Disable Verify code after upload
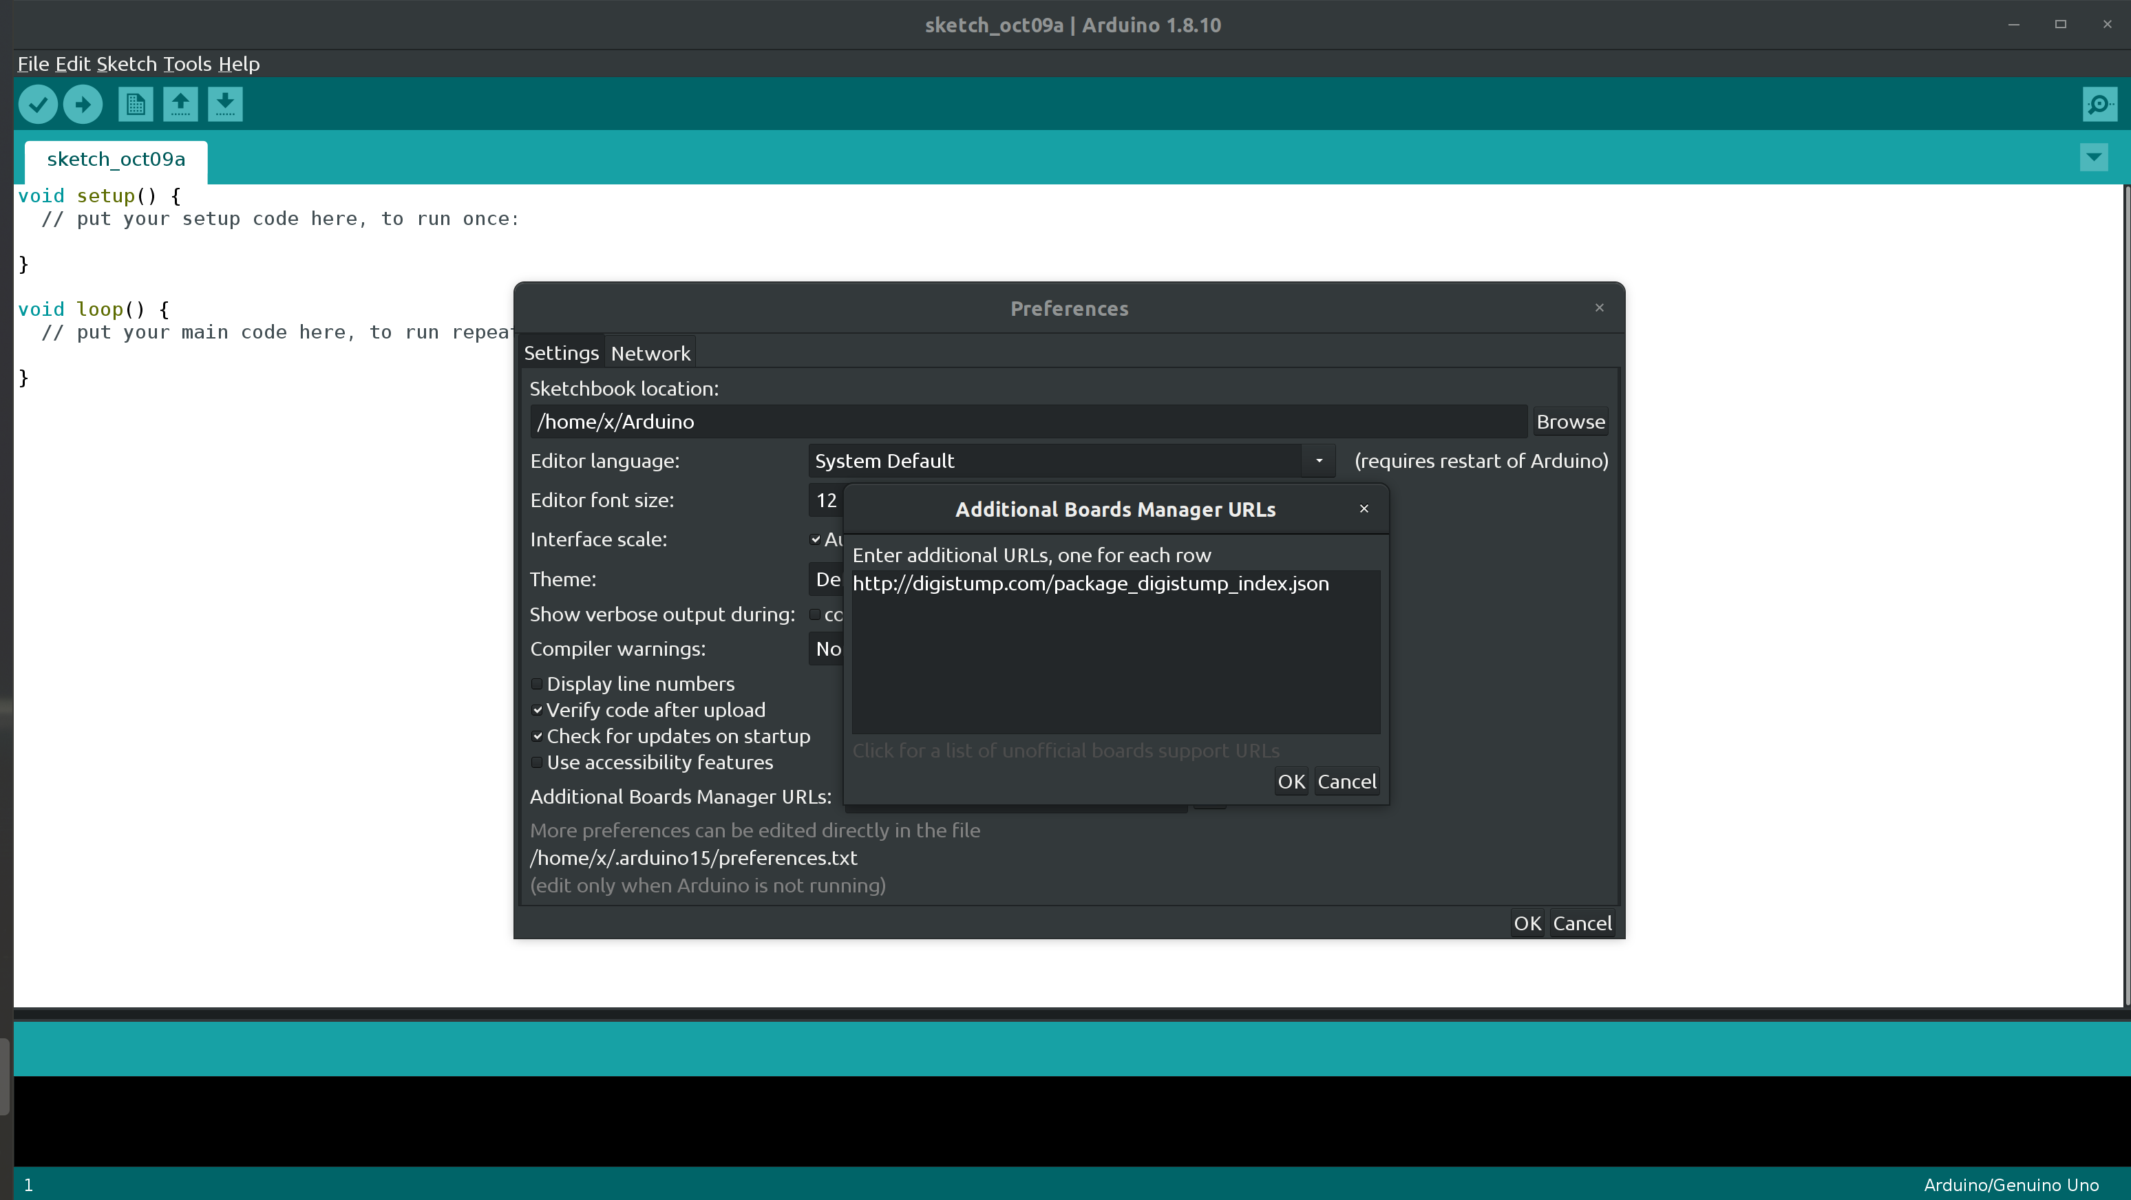The height and width of the screenshot is (1200, 2131). click(x=537, y=709)
